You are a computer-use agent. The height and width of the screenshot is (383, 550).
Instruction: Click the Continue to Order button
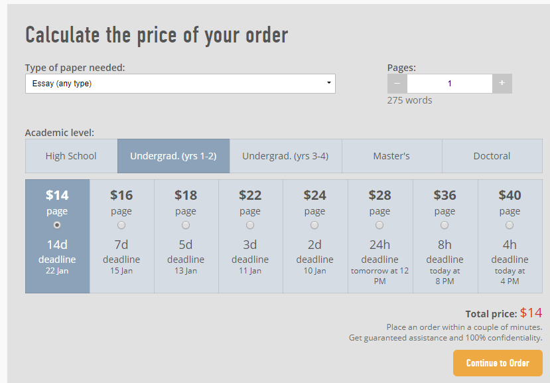coord(498,363)
